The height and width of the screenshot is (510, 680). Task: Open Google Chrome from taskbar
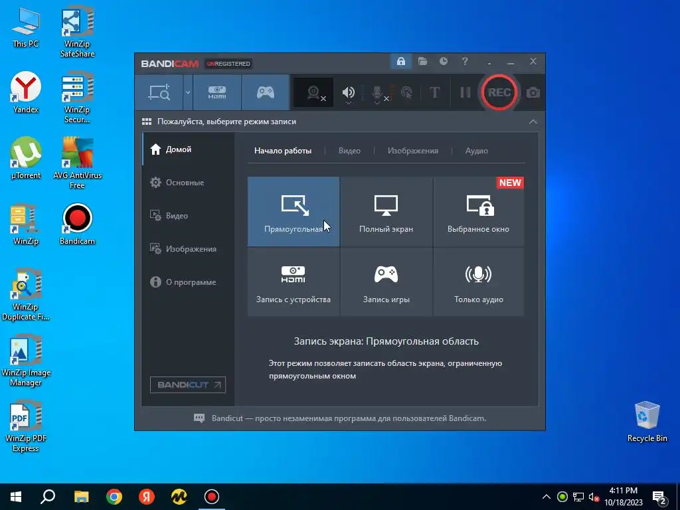[x=114, y=497]
